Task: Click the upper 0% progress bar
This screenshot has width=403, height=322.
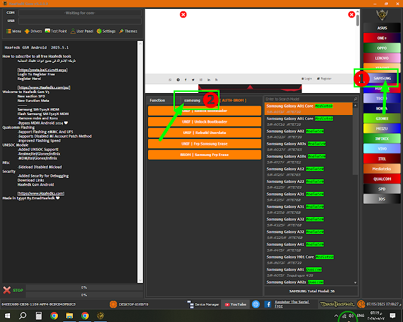Action: (84, 287)
